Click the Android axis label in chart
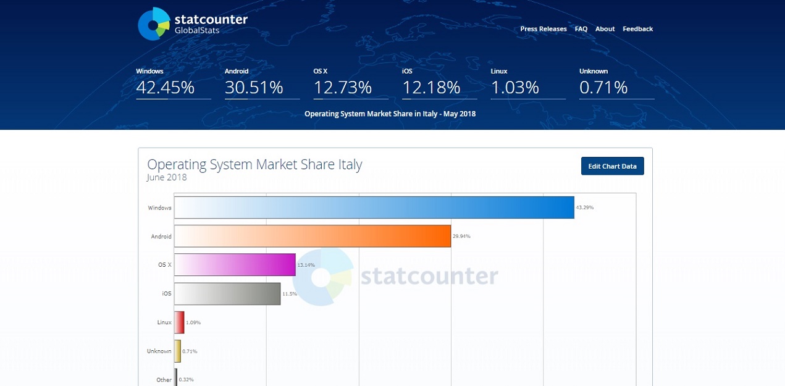 161,237
